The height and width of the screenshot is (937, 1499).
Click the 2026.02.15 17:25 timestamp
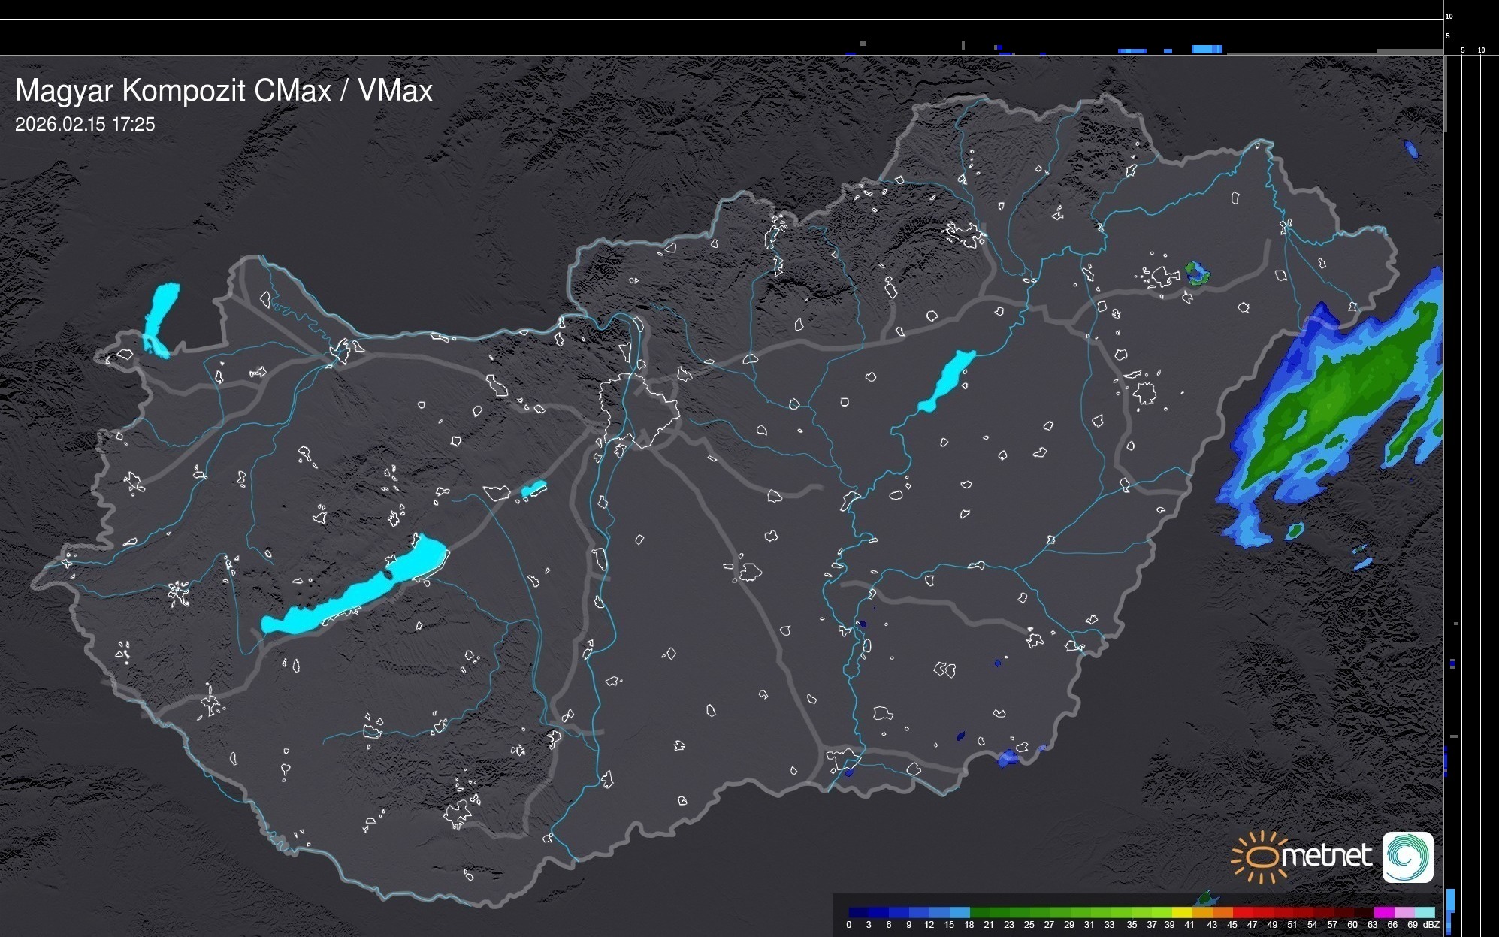point(85,125)
